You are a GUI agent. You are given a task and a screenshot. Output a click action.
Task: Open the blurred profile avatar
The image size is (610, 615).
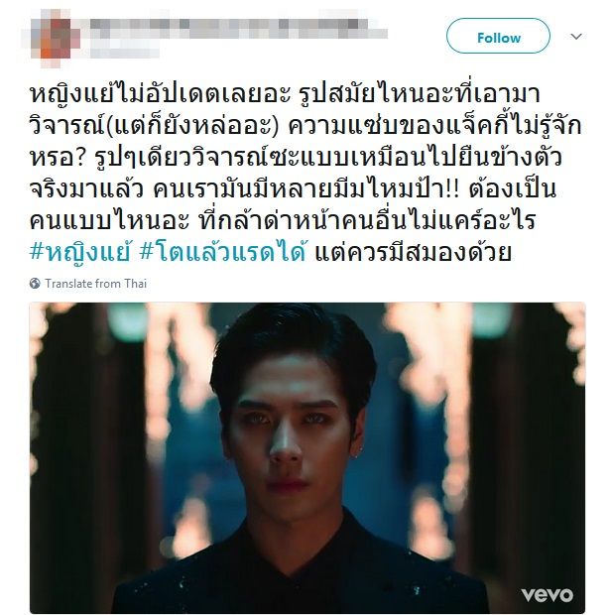pyautogui.click(x=53, y=39)
